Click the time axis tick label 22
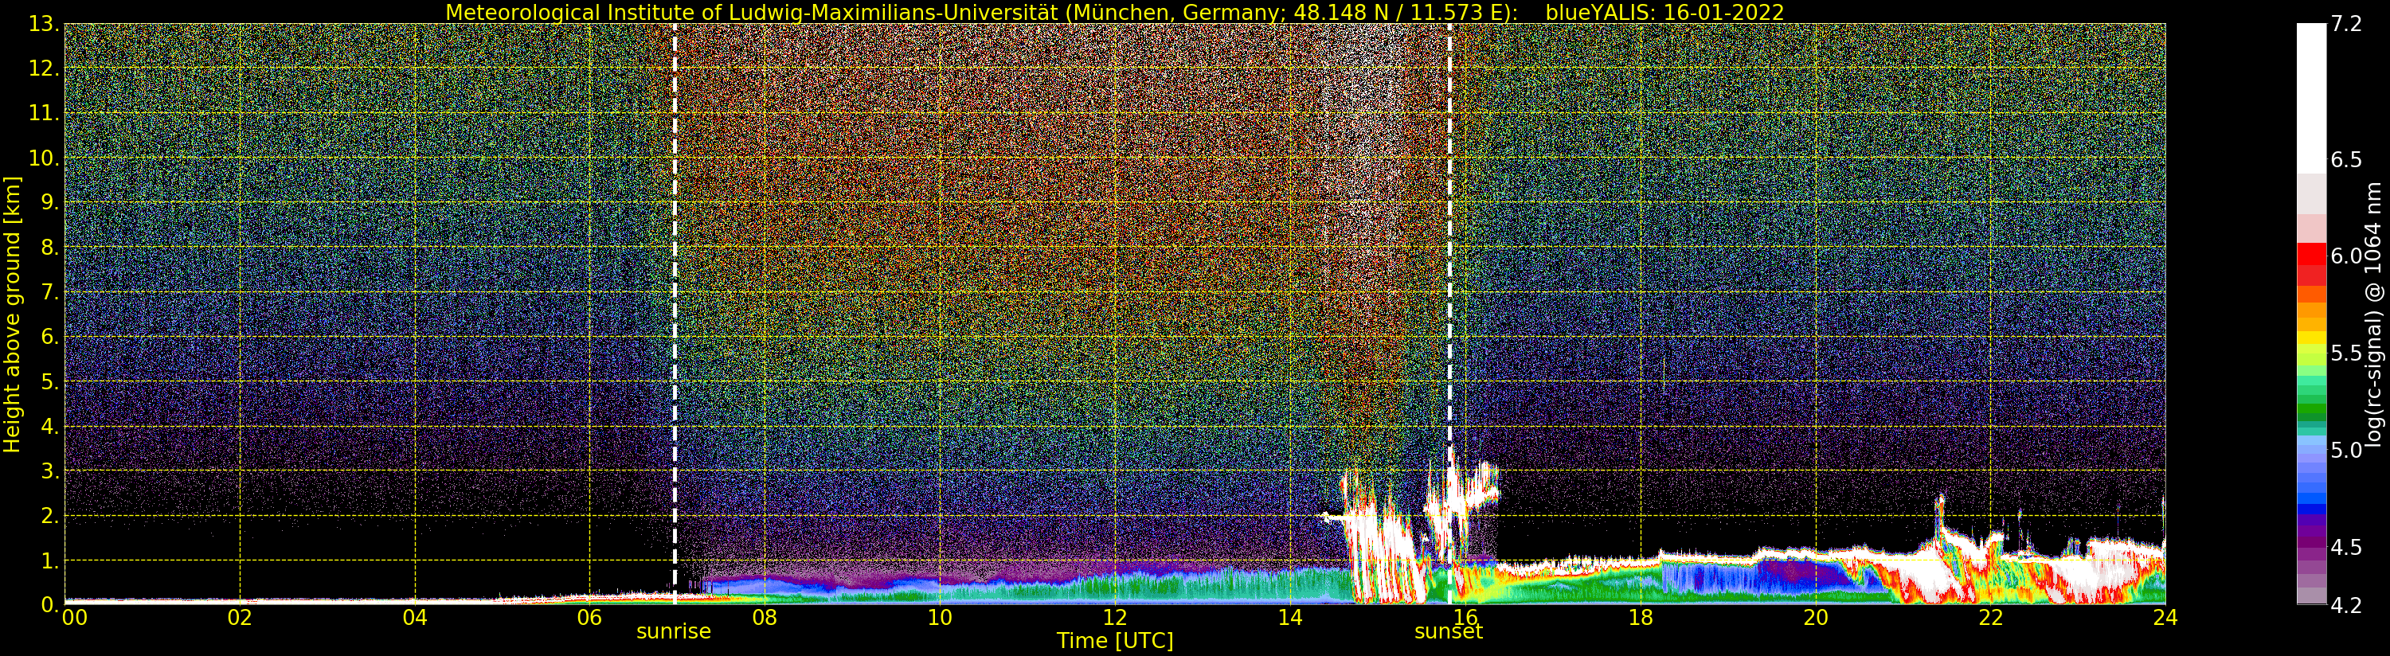The width and height of the screenshot is (2390, 656). tap(1991, 617)
